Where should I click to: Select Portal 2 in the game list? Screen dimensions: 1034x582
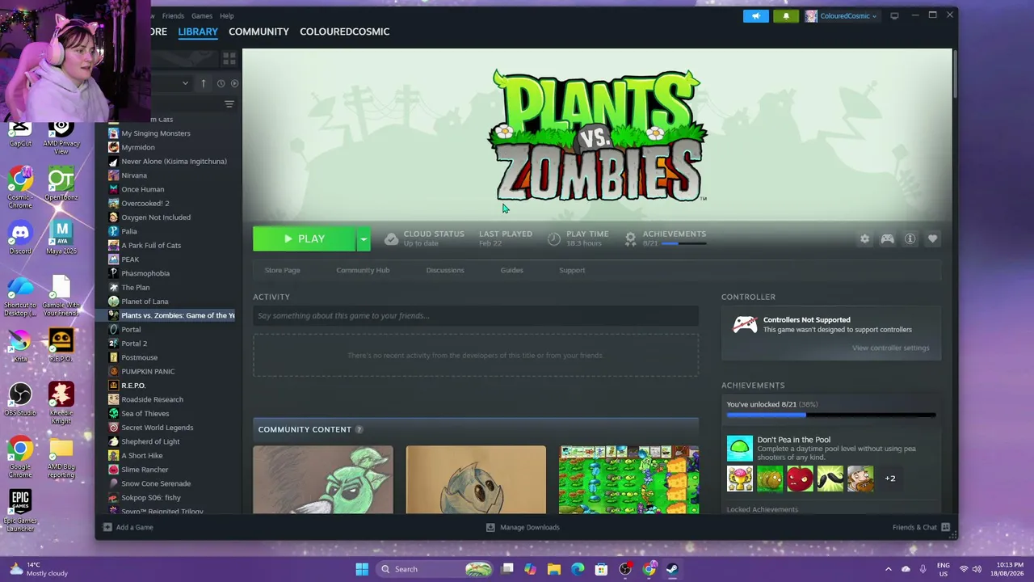pyautogui.click(x=134, y=344)
